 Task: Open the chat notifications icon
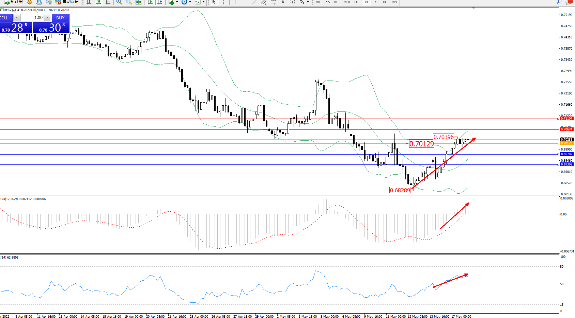tap(569, 2)
